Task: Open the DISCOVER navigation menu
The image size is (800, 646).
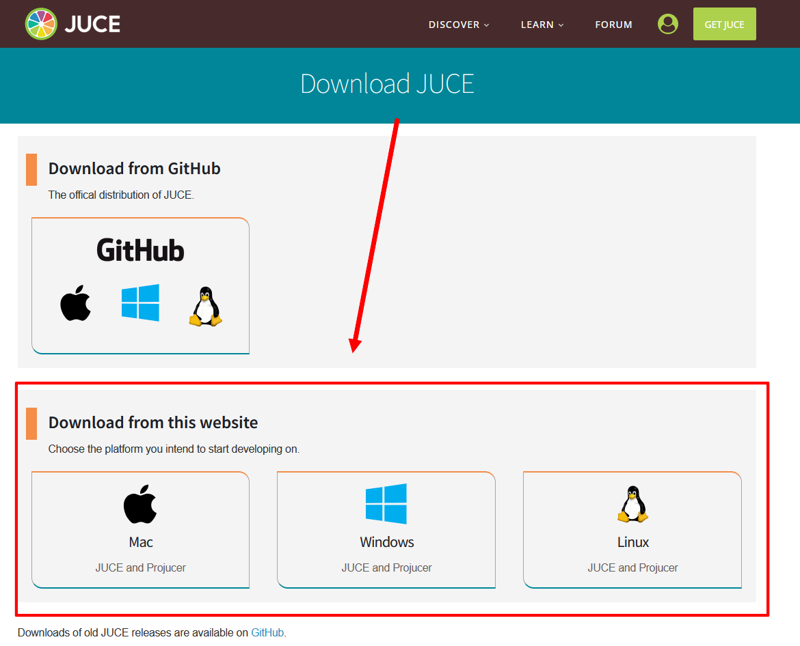Action: pyautogui.click(x=459, y=25)
